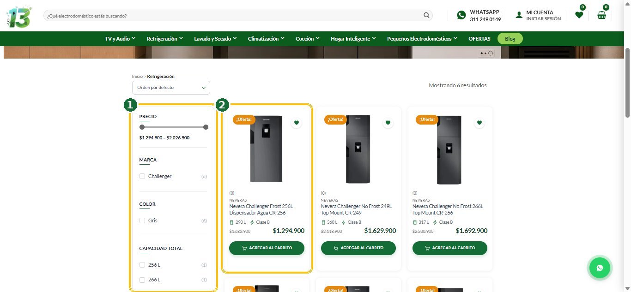
Task: Expand the Climatización menu
Action: coord(266,39)
